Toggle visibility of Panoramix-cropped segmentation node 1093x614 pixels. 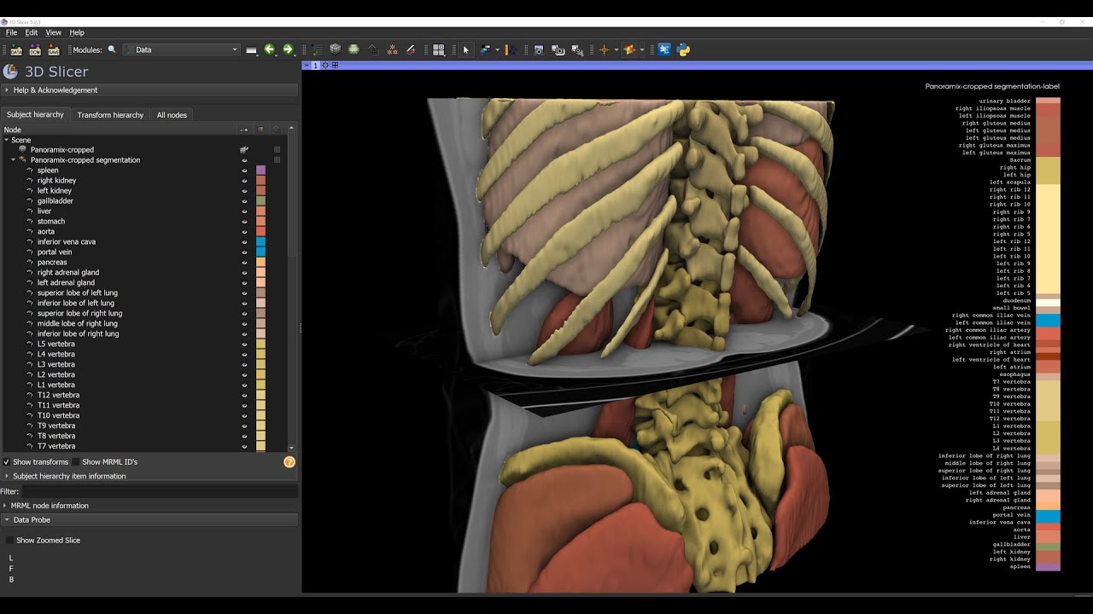(244, 160)
